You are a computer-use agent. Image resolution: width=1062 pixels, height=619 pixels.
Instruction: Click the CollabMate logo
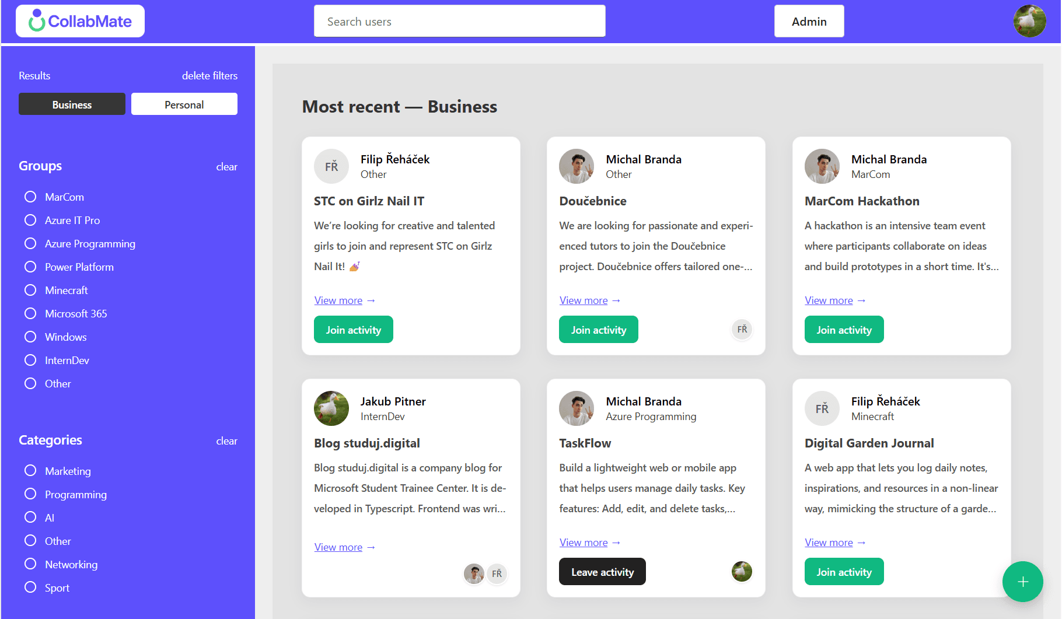tap(80, 22)
